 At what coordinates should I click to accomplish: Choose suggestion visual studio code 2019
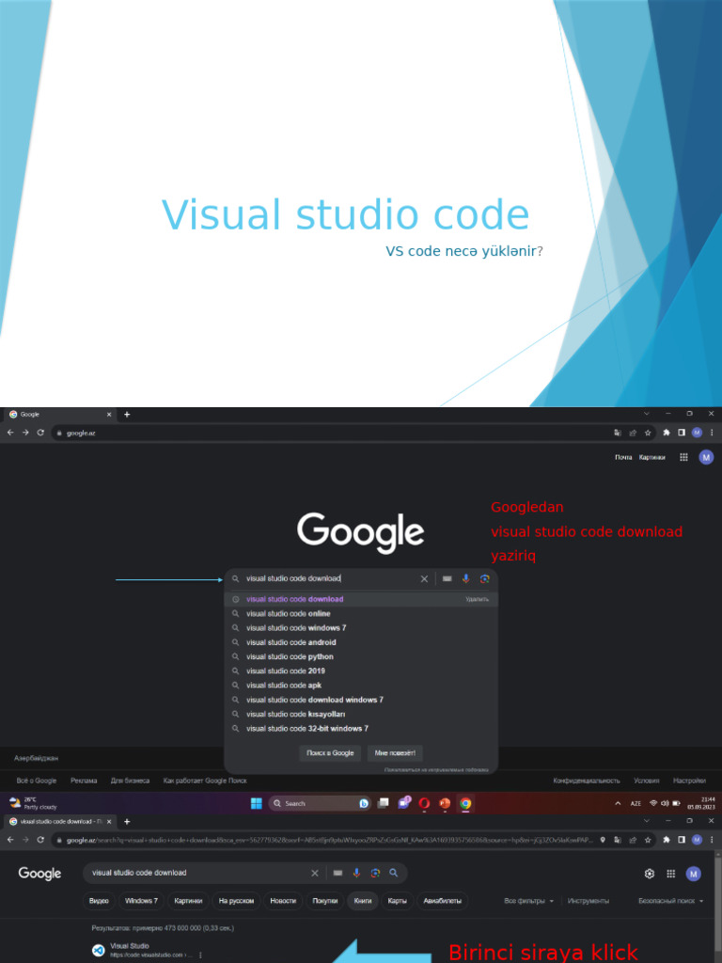(x=361, y=671)
